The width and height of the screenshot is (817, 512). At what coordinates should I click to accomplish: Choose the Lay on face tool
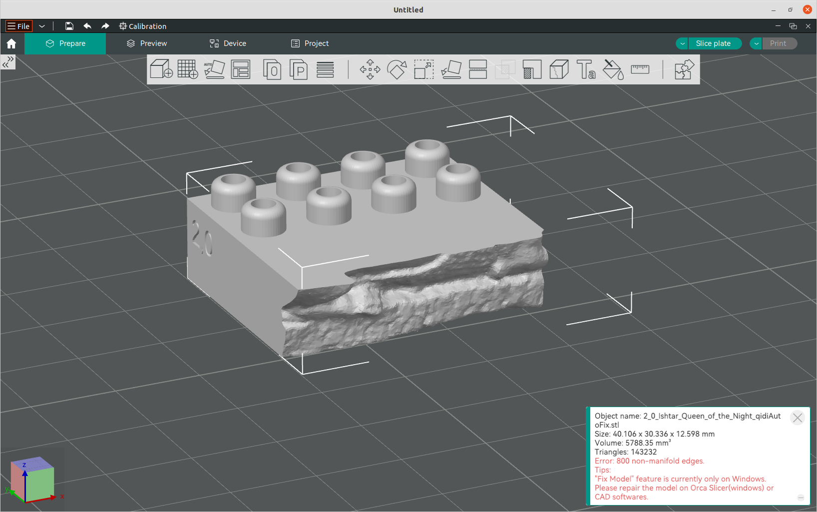pyautogui.click(x=451, y=69)
